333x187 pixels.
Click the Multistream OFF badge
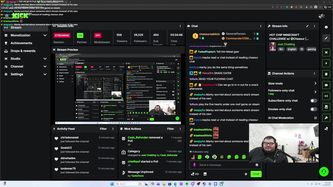[98, 35]
